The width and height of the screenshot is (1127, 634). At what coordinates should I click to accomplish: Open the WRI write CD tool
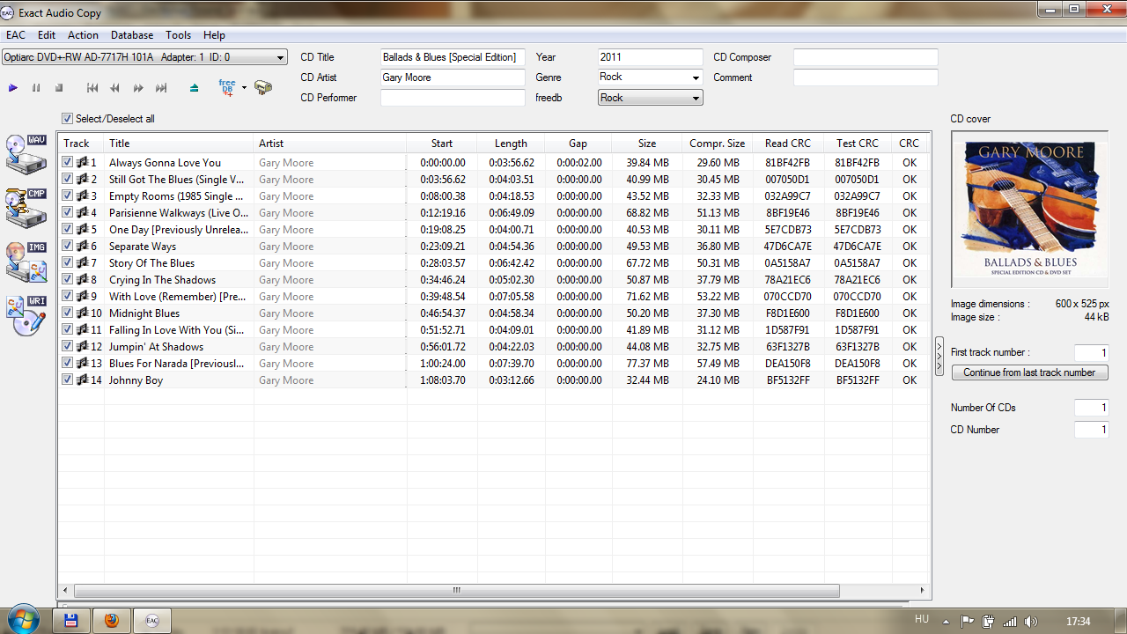26,315
